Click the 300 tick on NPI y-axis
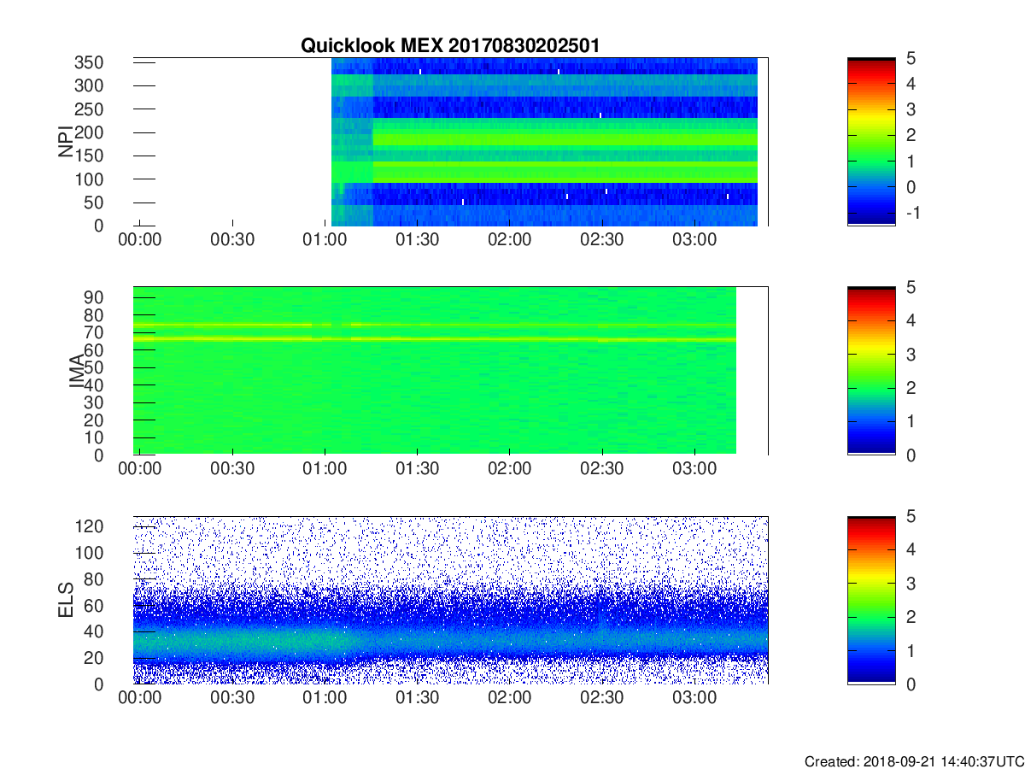The width and height of the screenshot is (1025, 769). (x=88, y=85)
